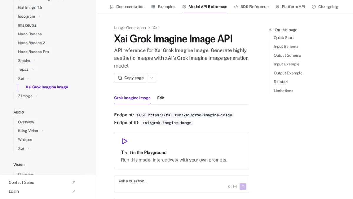Jump to Input Example section
Screen dimensions: 353x199
click(287, 64)
